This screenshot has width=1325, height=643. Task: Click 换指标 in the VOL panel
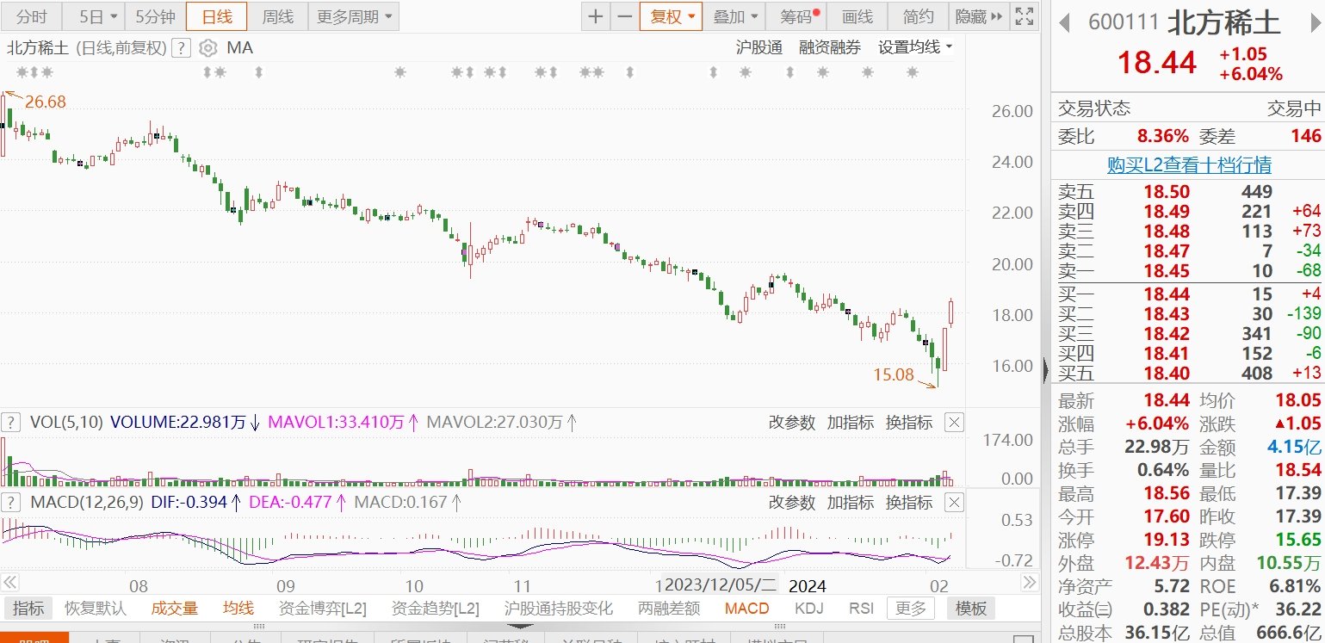909,423
